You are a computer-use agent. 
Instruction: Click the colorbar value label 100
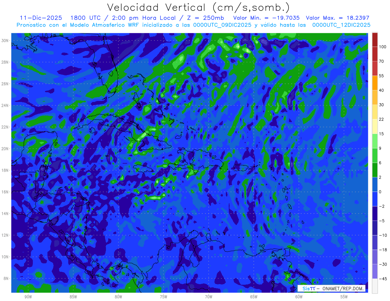click(x=383, y=47)
